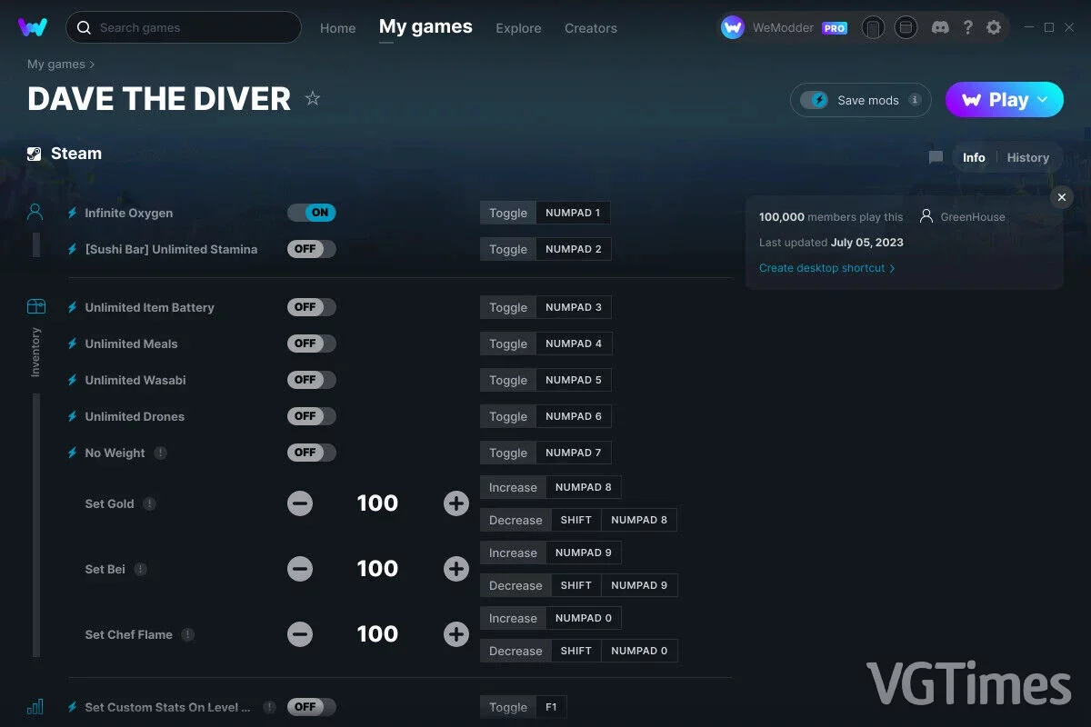This screenshot has height=727, width=1091.
Task: Edit the Set Bei value 100
Action: click(377, 569)
